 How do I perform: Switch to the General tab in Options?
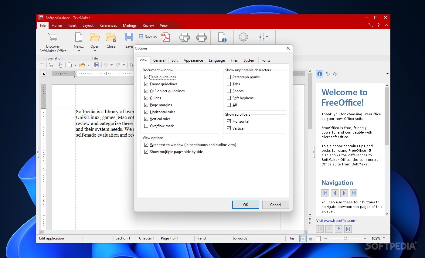(159, 60)
